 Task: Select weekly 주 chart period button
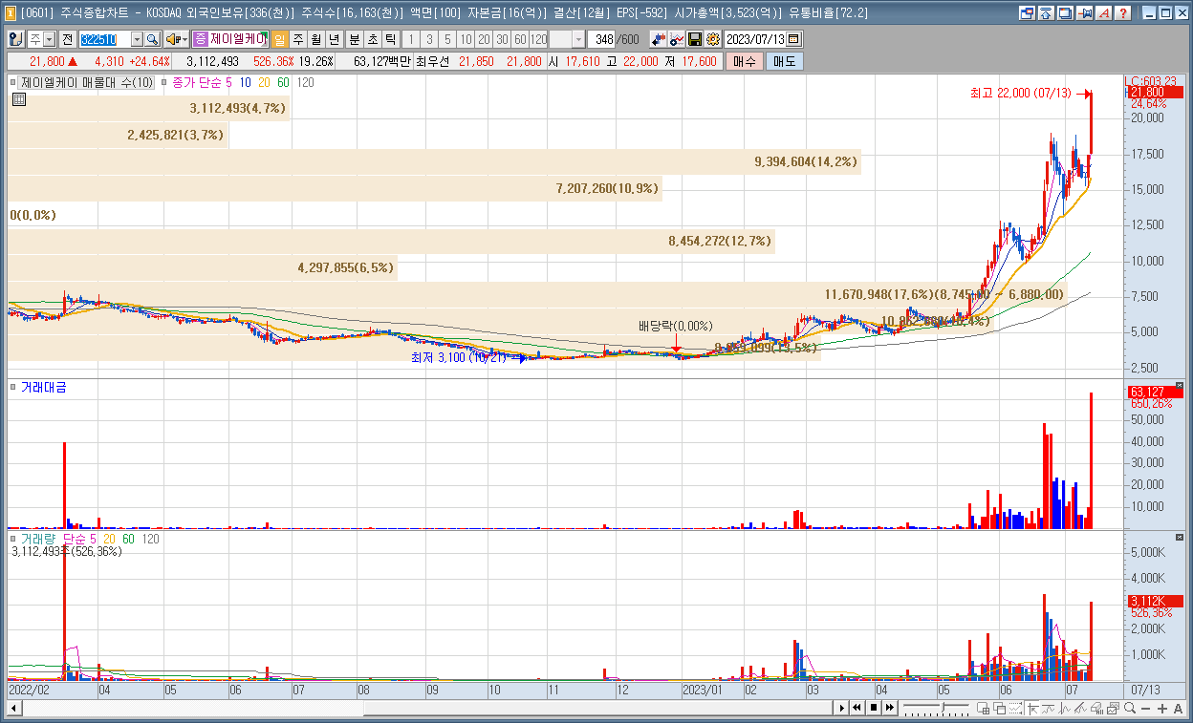[x=298, y=39]
